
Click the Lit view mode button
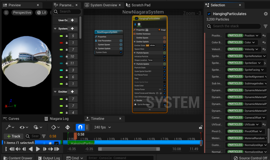pyautogui.click(x=41, y=13)
